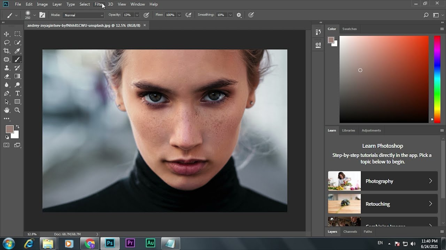Screen dimensions: 446x250
Task: Toggle Quick Mask mode
Action: 7,145
